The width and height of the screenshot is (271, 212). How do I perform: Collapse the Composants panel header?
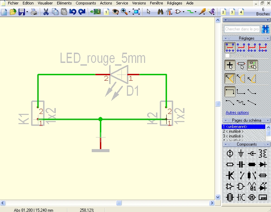click(x=246, y=144)
